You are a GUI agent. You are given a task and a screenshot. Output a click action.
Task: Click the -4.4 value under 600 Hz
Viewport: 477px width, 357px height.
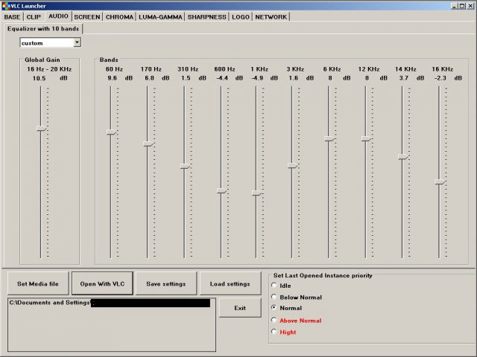(x=222, y=78)
